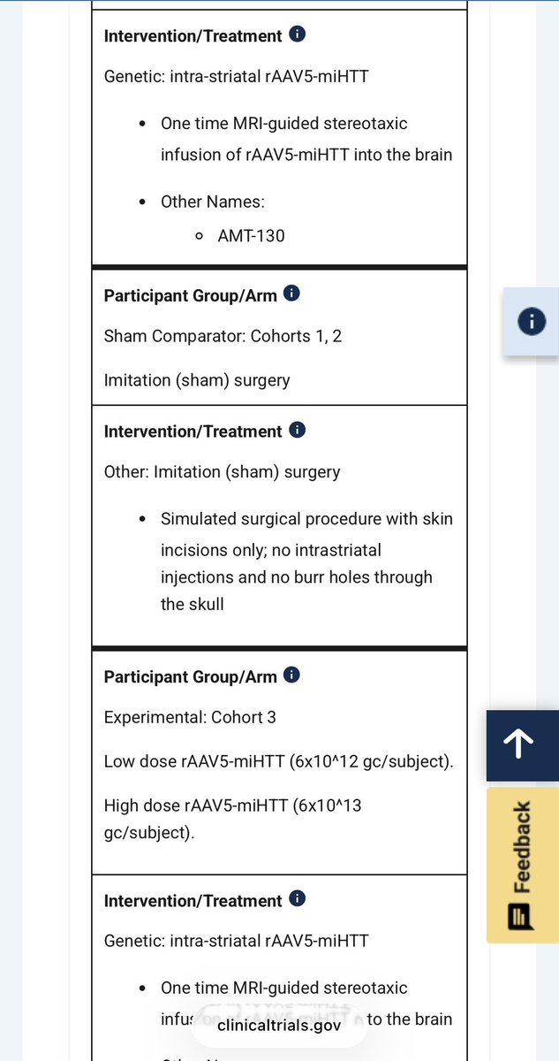Click the first 'Genetic: intra-striatal rAAV5-miHTT' line
The width and height of the screenshot is (559, 1061).
236,77
